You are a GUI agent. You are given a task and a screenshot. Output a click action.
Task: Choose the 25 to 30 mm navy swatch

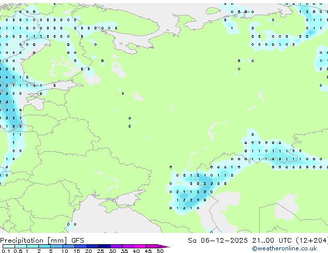105,246
